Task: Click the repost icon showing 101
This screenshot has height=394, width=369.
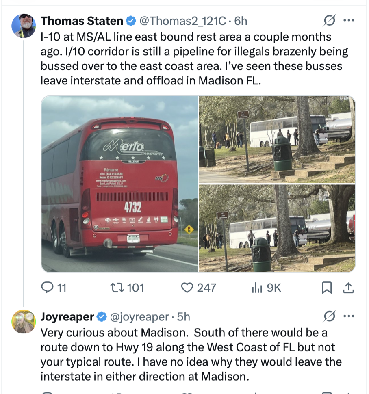Action: click(x=118, y=288)
